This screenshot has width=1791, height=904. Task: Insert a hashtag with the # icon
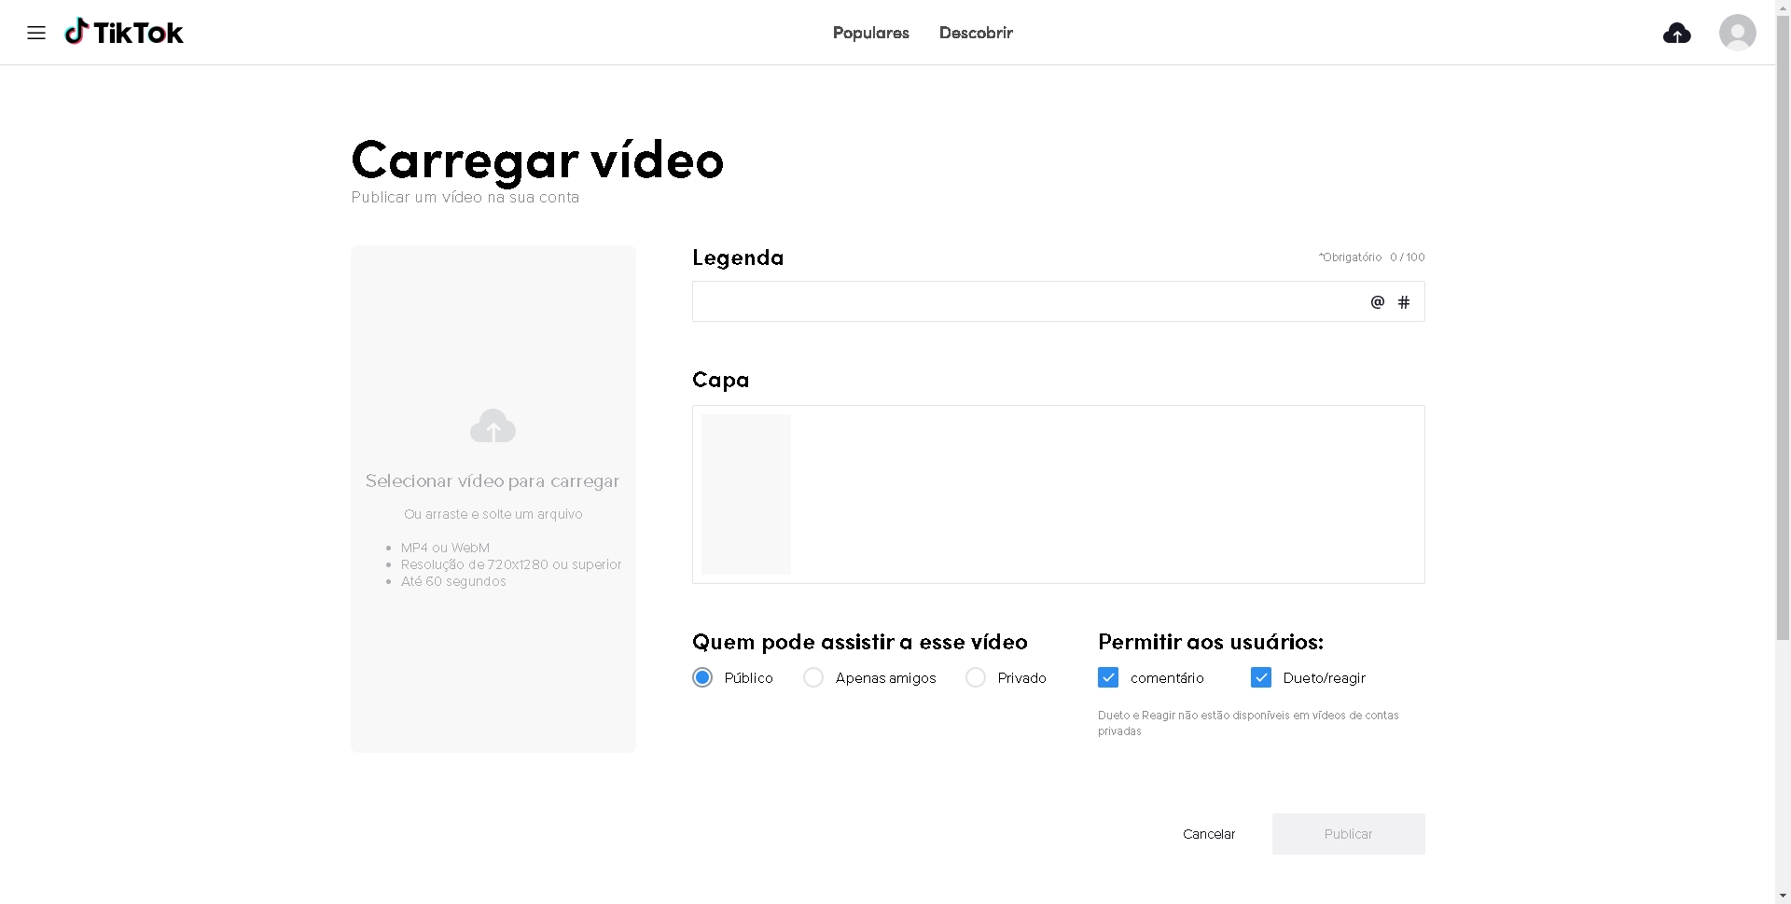(x=1404, y=301)
